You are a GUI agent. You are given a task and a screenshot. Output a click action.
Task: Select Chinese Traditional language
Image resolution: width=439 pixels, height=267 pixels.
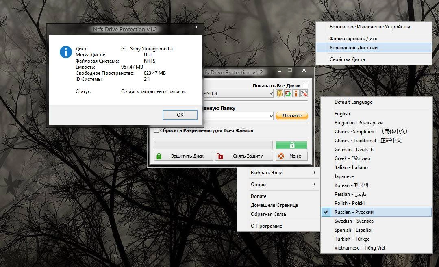coord(376,141)
